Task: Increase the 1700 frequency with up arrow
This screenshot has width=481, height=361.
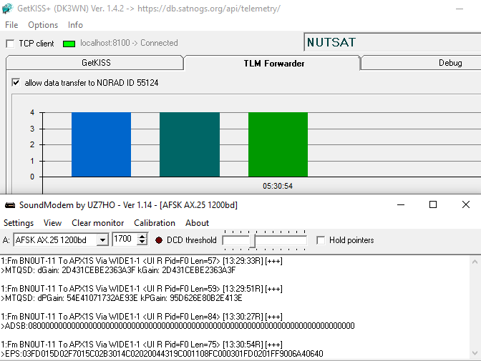Action: tap(142, 237)
